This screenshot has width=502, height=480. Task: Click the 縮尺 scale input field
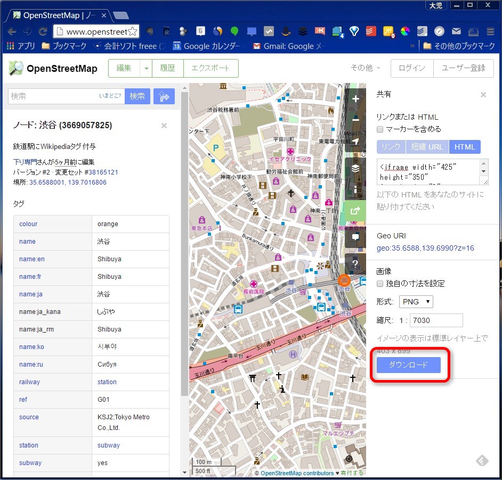tap(436, 320)
